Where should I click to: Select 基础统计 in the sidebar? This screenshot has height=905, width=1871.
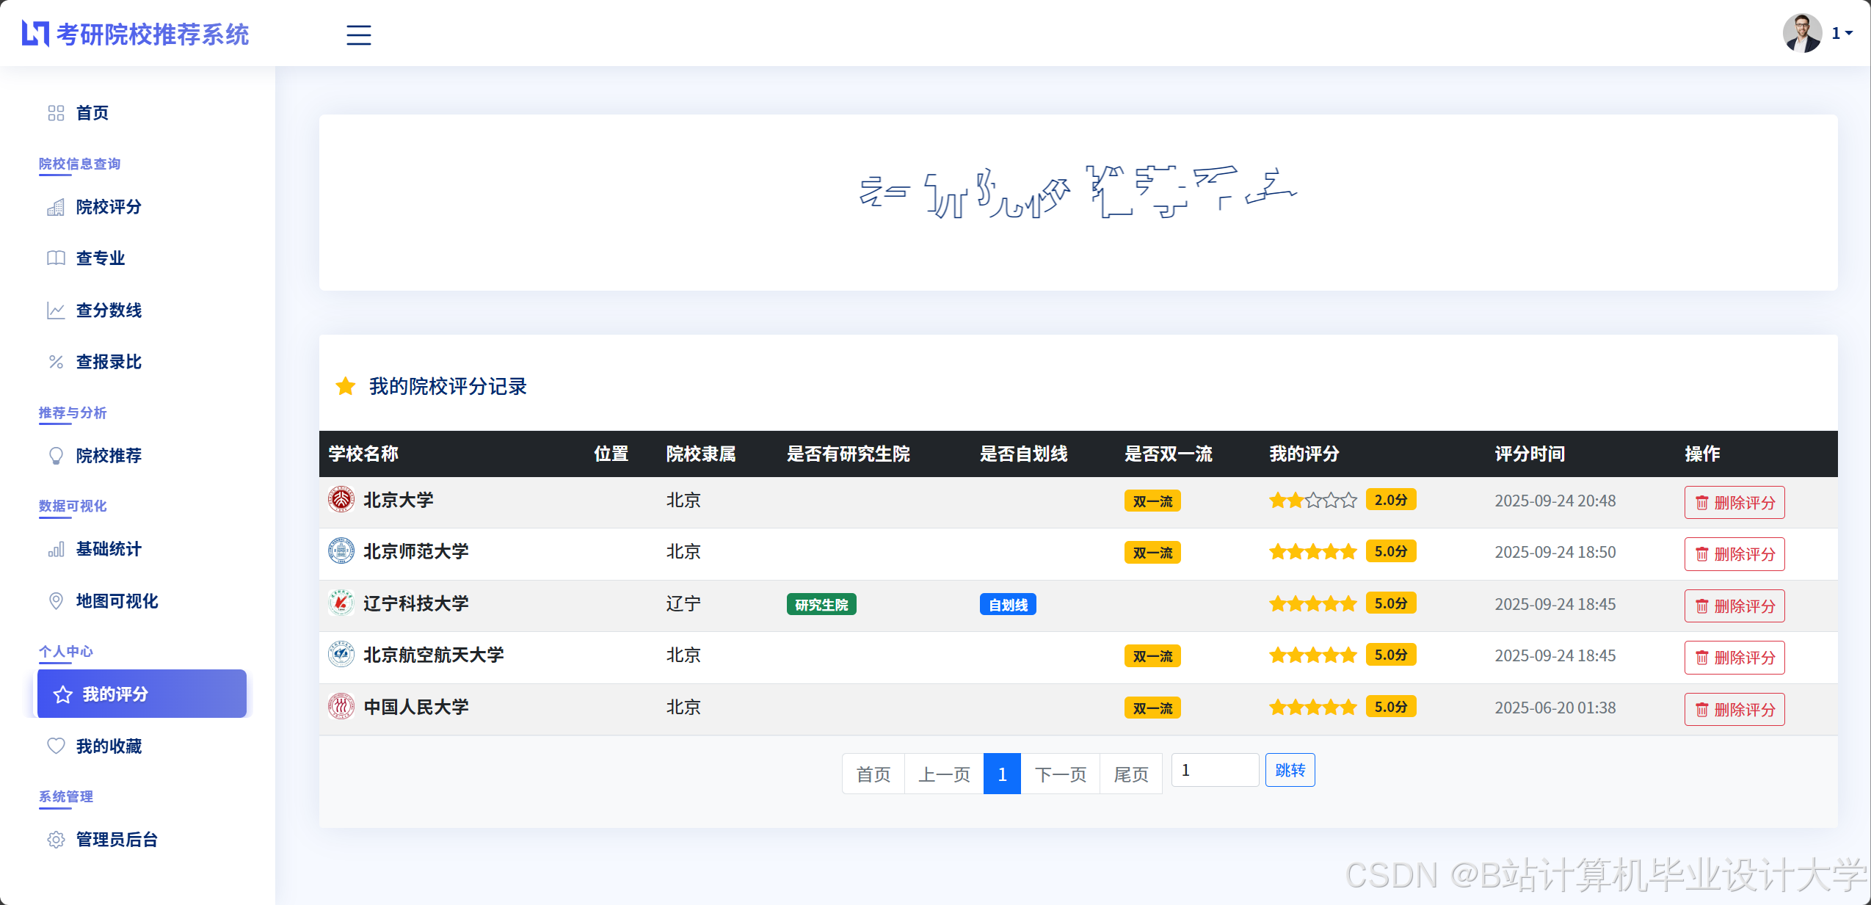(x=109, y=549)
